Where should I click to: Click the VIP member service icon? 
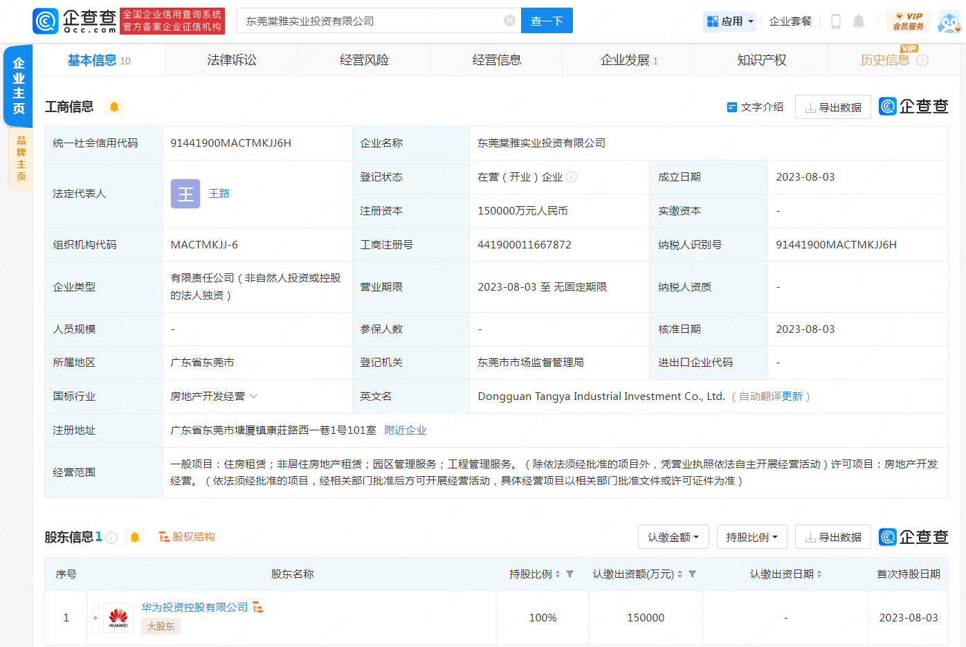click(909, 21)
